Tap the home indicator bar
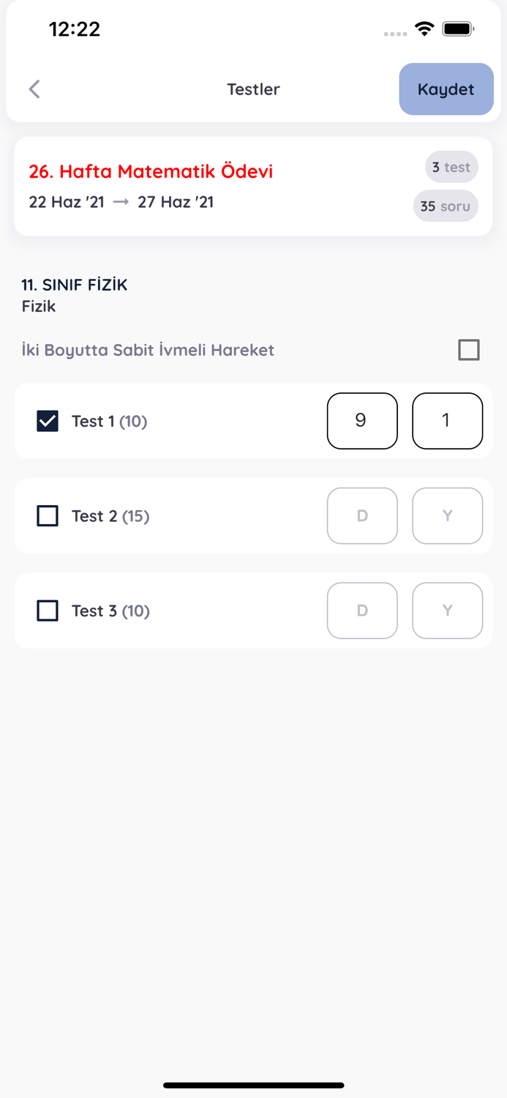This screenshot has width=507, height=1098. point(254,1085)
